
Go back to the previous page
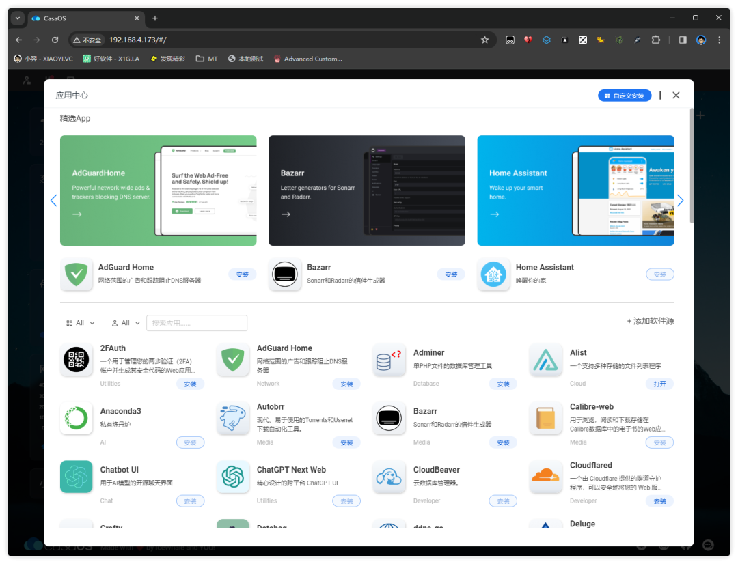tap(19, 40)
